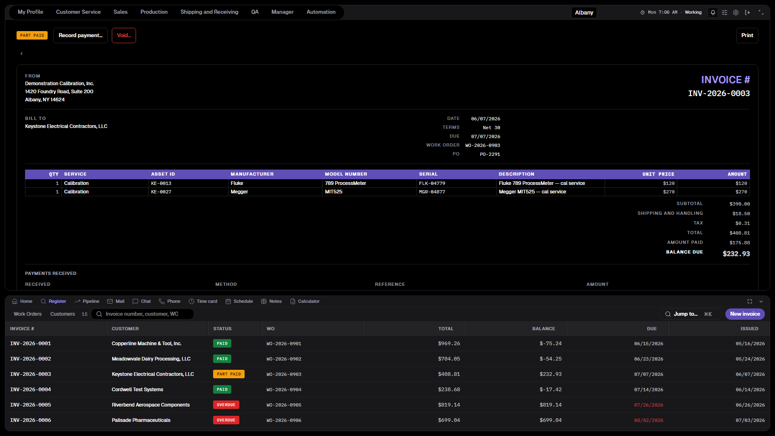Image resolution: width=775 pixels, height=436 pixels.
Task: Click the OVERDUE badge for Palisade Pharmaceuticals
Action: (x=226, y=420)
